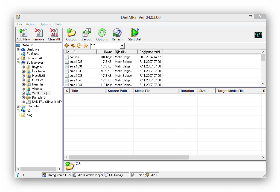Expand the Ev Grubu tree node
280x192 pixels.
[x=18, y=54]
